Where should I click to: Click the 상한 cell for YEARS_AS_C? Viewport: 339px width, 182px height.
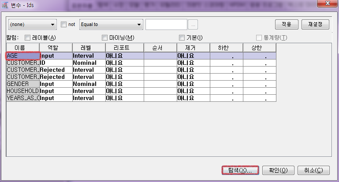coord(260,98)
